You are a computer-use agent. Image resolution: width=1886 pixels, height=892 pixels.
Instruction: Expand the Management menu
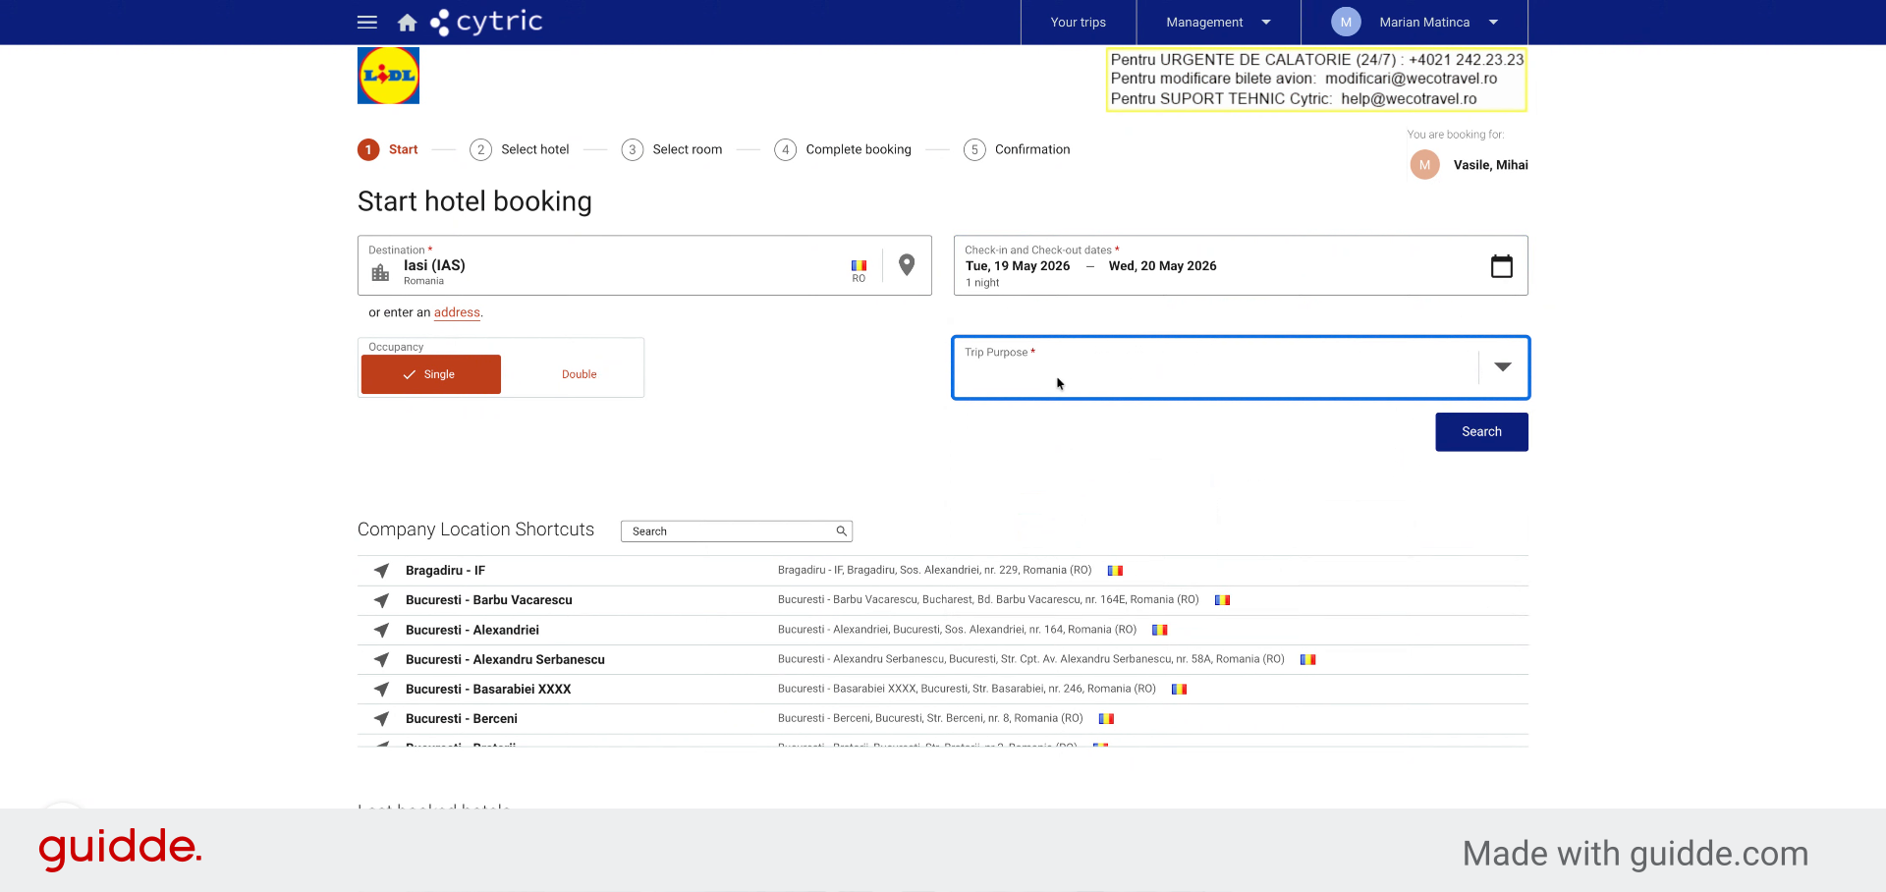[1218, 23]
